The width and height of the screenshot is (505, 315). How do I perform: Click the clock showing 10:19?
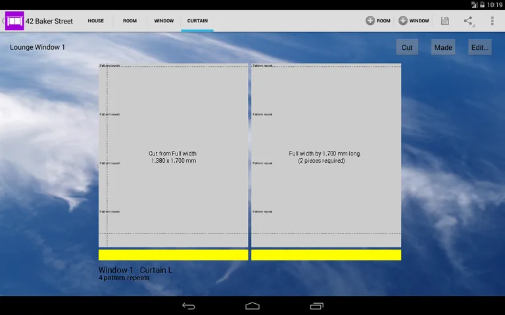(x=494, y=5)
